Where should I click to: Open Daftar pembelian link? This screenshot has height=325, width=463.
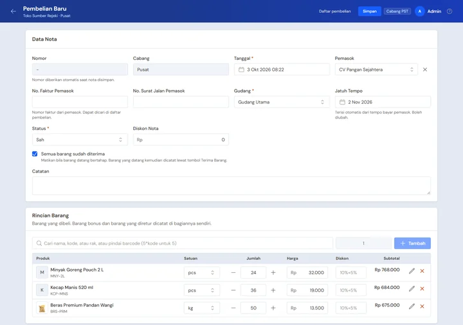click(335, 11)
